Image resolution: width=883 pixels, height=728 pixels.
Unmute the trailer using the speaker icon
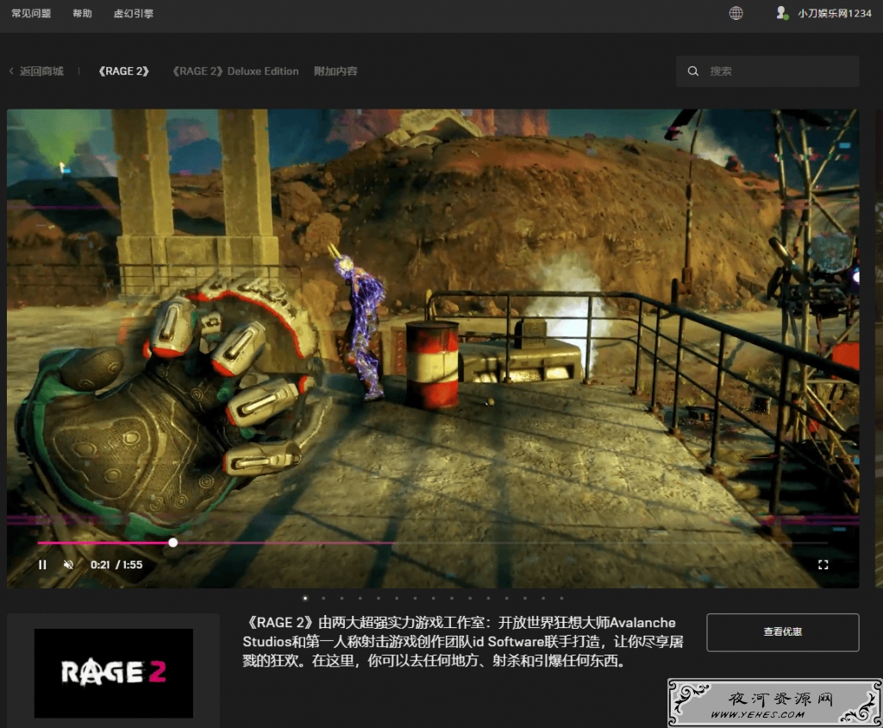(x=68, y=565)
